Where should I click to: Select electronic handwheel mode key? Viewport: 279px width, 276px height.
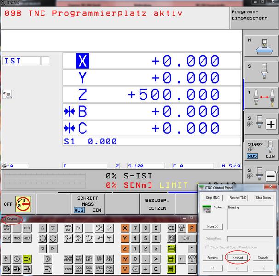coord(17,259)
